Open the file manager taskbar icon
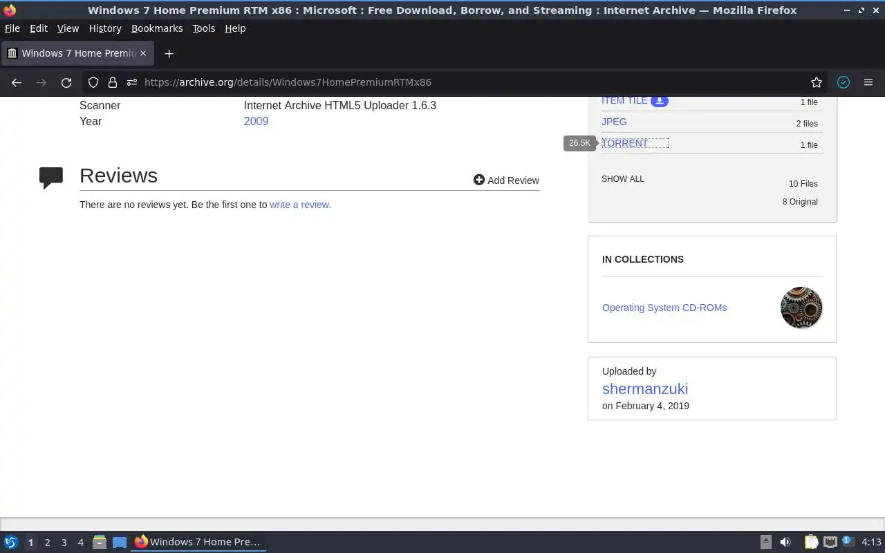The height and width of the screenshot is (553, 885). pos(100,542)
